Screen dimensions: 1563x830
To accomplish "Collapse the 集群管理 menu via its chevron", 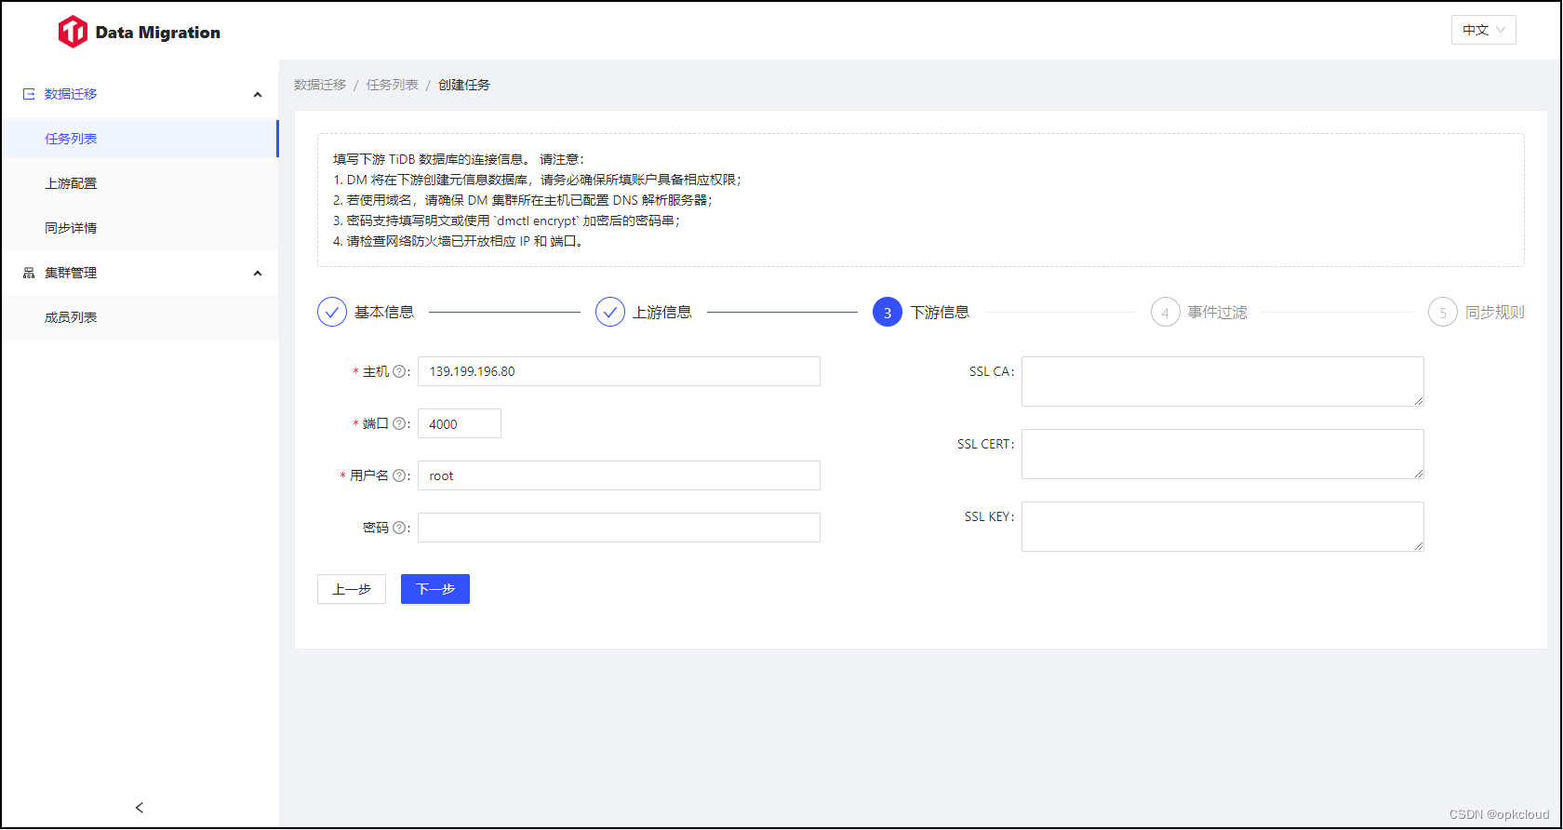I will [258, 274].
